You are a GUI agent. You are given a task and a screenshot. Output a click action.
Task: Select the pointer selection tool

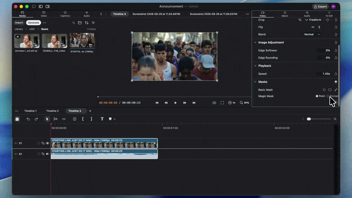(47, 119)
